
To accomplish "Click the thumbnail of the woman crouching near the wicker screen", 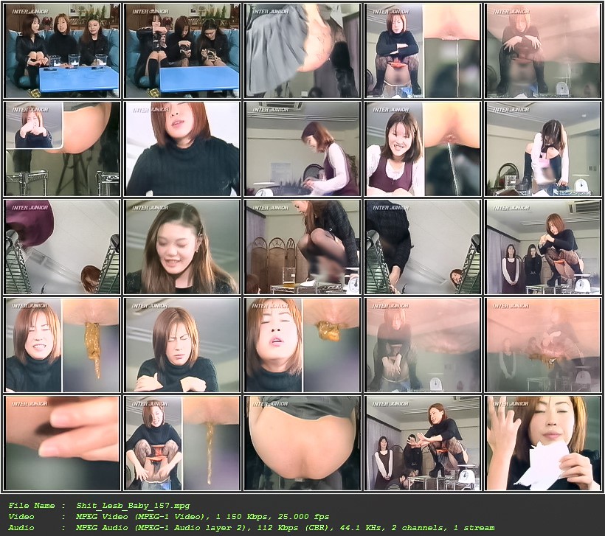I will (303, 247).
